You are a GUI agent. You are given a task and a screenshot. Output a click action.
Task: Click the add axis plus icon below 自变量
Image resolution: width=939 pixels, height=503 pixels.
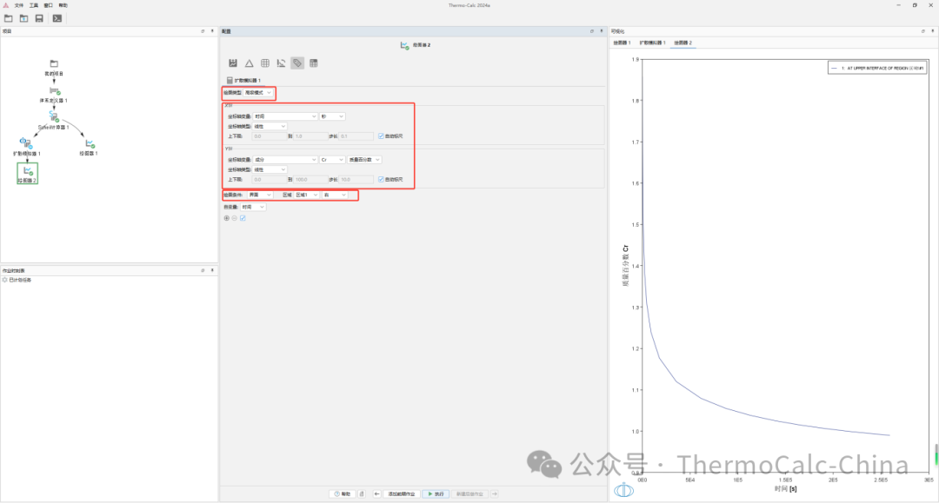(226, 218)
